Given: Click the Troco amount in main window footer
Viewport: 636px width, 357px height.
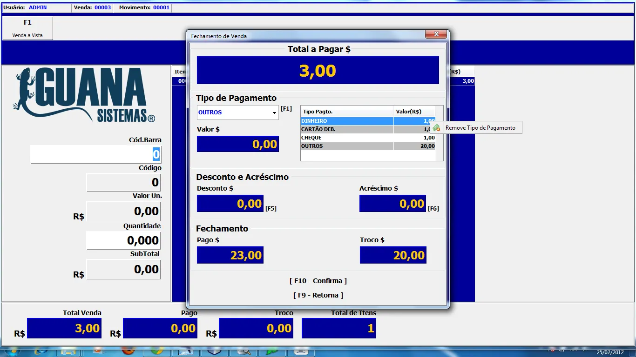Looking at the screenshot, I should [x=256, y=328].
